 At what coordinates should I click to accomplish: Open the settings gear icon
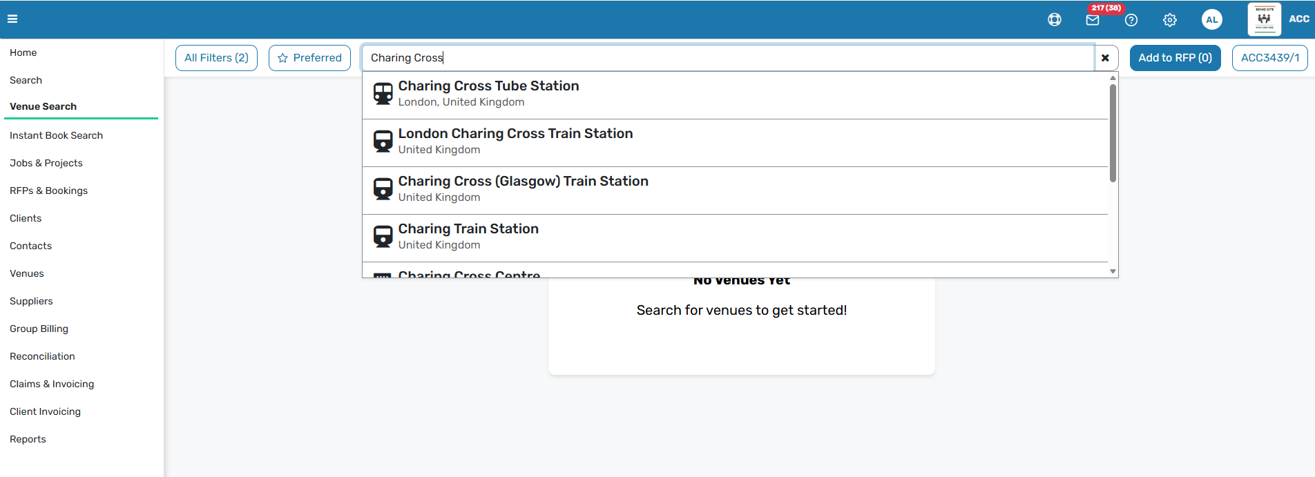[x=1170, y=20]
